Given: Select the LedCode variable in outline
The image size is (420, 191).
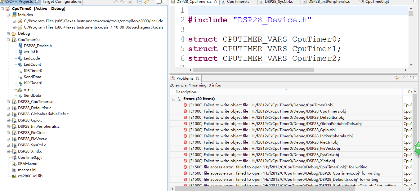Looking at the screenshot, I should (32, 58).
